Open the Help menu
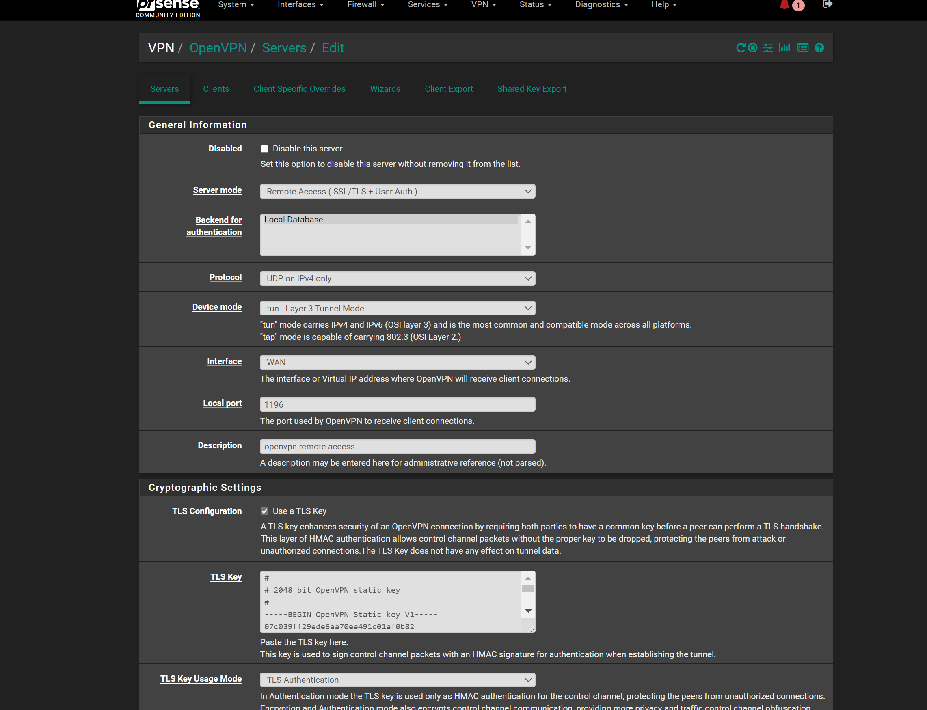This screenshot has width=927, height=710. tap(664, 4)
